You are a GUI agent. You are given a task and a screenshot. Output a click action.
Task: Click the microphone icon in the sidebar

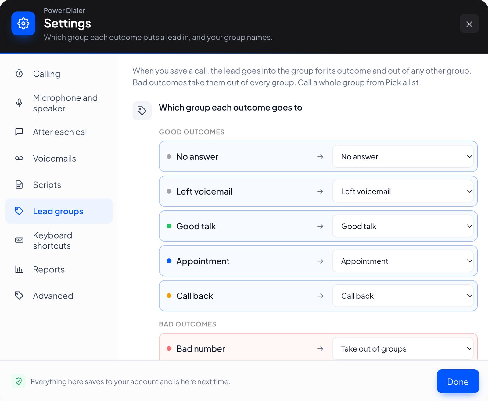[x=19, y=103]
